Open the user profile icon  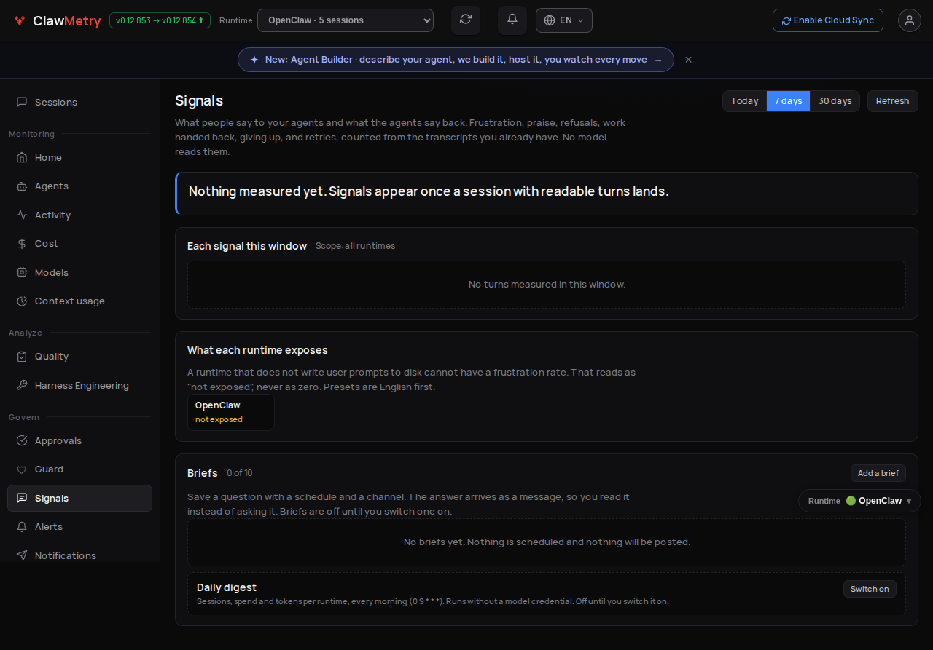coord(909,20)
